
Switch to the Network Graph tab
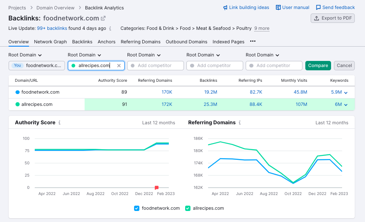click(x=50, y=42)
